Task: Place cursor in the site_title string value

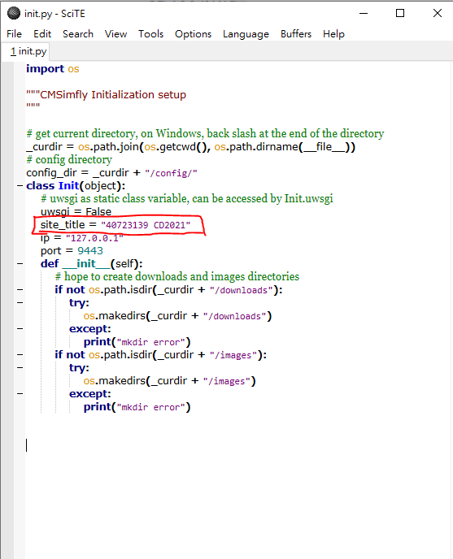Action: (x=146, y=225)
